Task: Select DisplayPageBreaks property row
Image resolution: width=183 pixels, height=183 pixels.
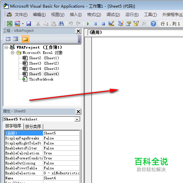Action: pos(24,138)
